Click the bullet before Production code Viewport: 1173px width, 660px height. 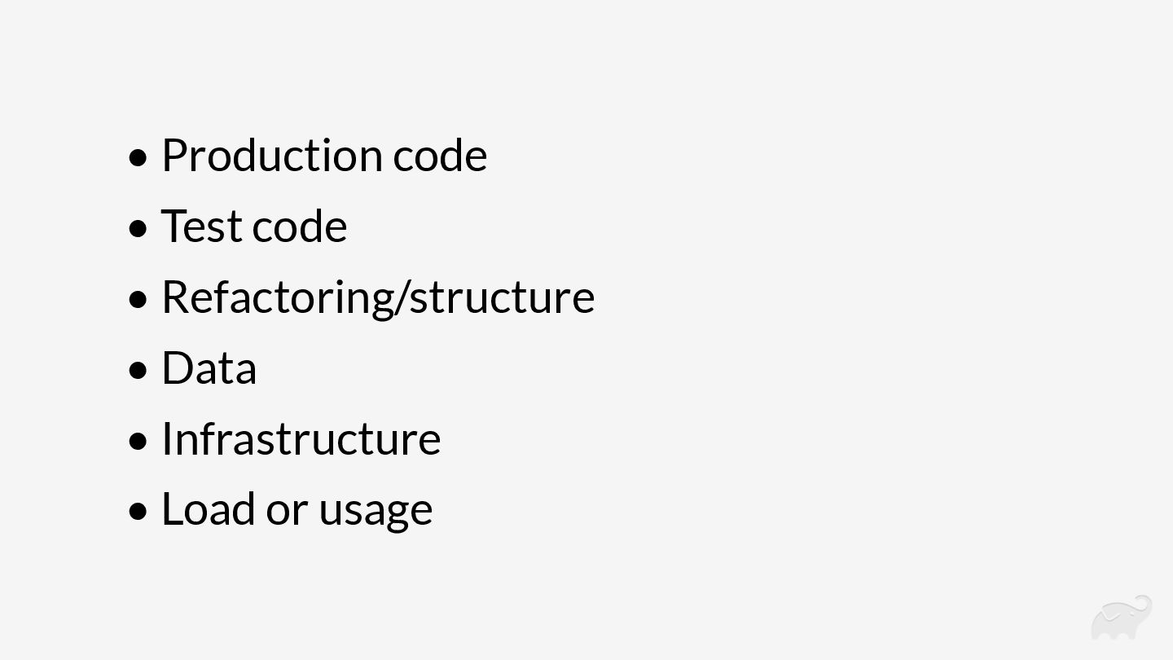(139, 157)
